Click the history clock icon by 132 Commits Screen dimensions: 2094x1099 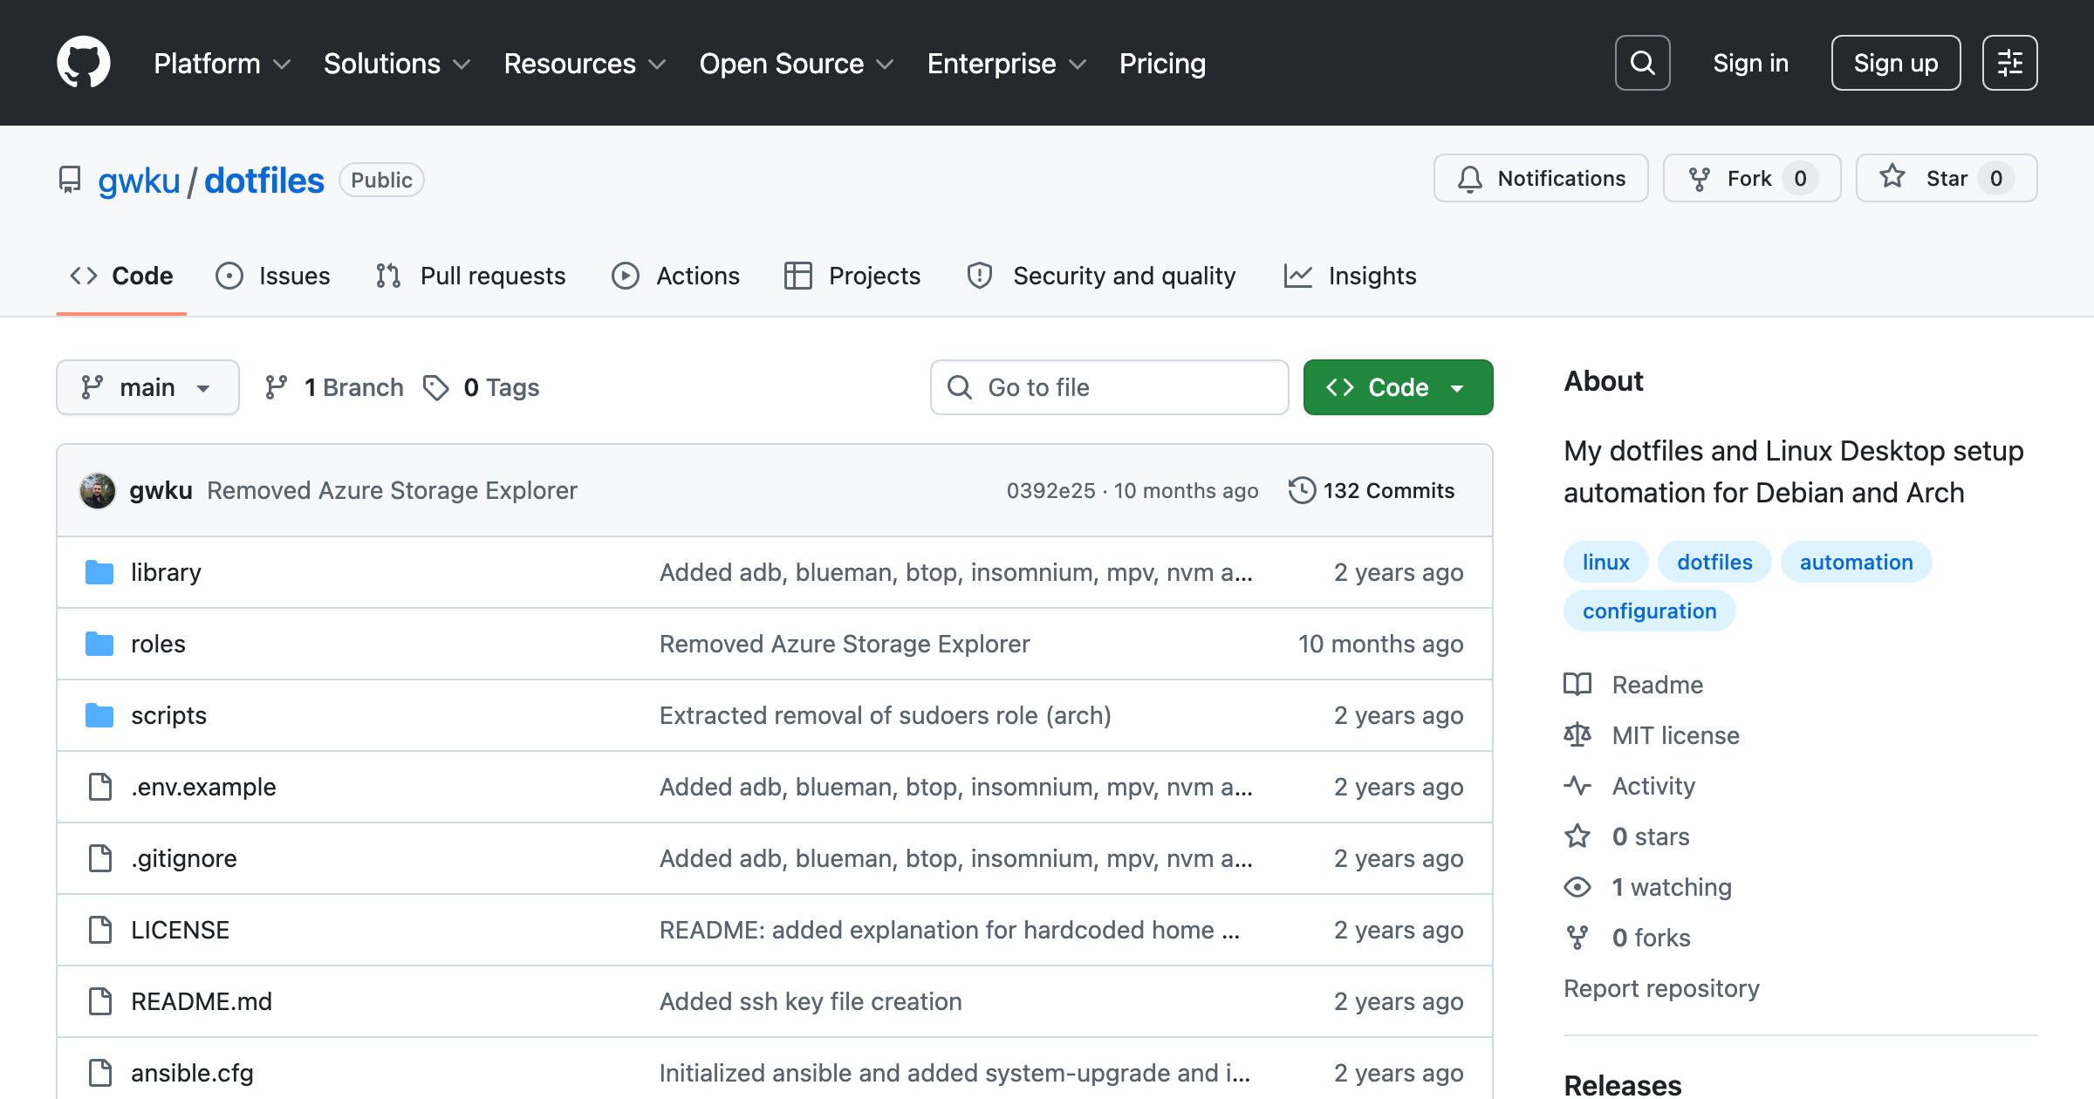(x=1302, y=490)
